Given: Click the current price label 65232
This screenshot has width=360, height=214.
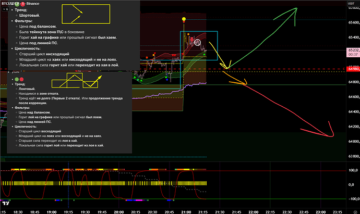Looking at the screenshot, I should click(352, 50).
